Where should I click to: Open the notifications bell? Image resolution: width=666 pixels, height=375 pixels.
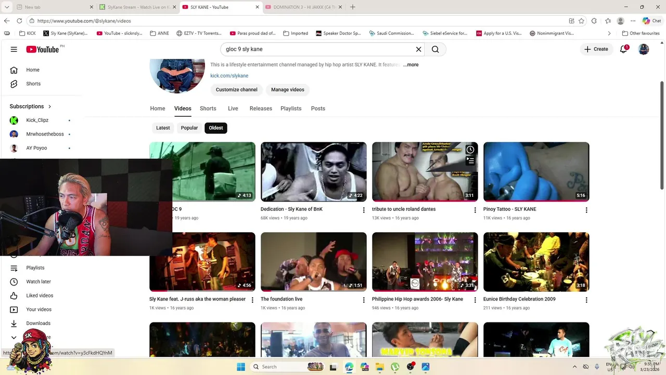(x=623, y=49)
